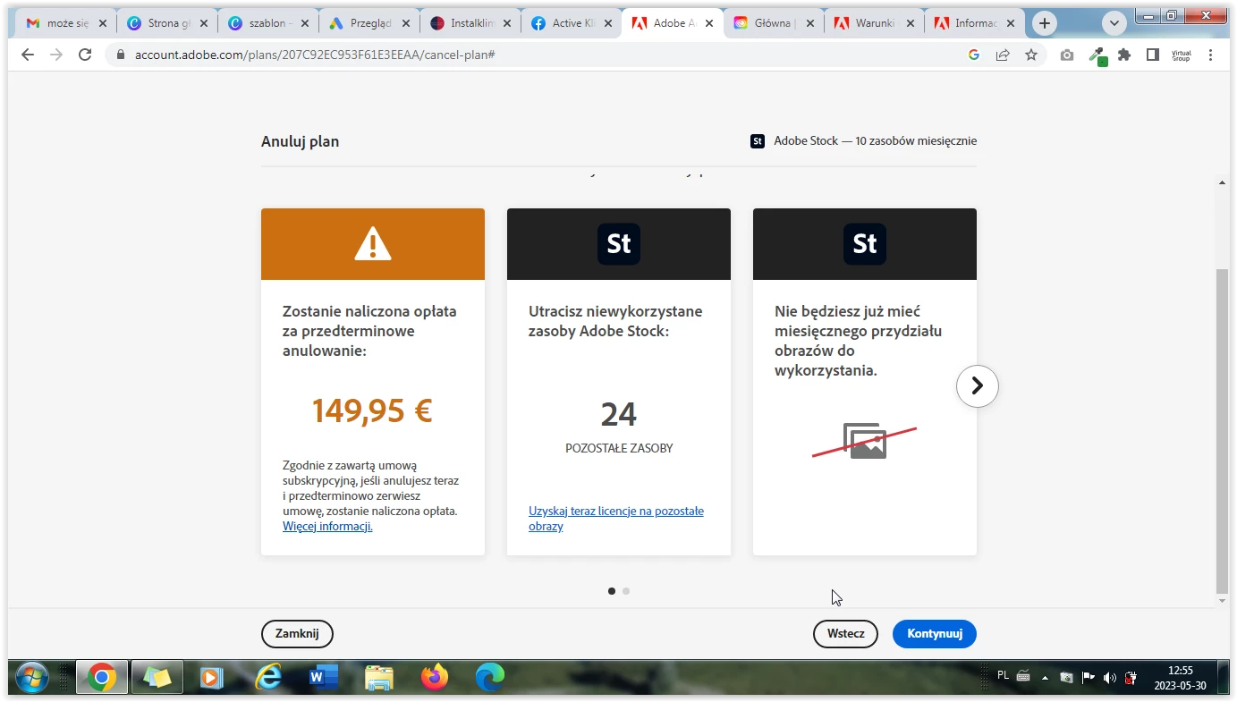Image resolution: width=1237 pixels, height=702 pixels.
Task: Toggle the browser side panel icon
Action: [1153, 55]
